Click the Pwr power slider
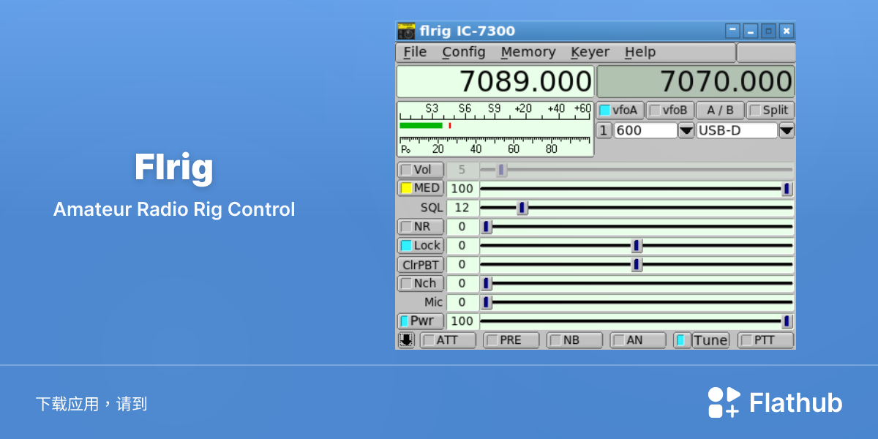The height and width of the screenshot is (439, 878). (637, 321)
